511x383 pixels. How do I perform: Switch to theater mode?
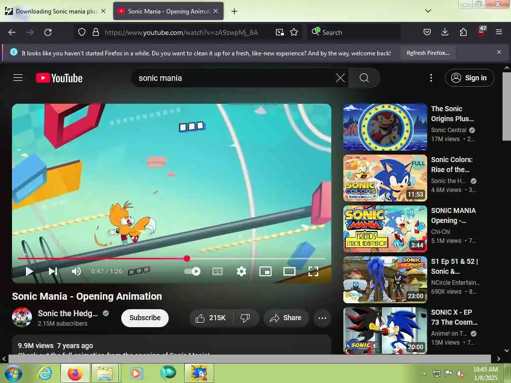(x=289, y=271)
